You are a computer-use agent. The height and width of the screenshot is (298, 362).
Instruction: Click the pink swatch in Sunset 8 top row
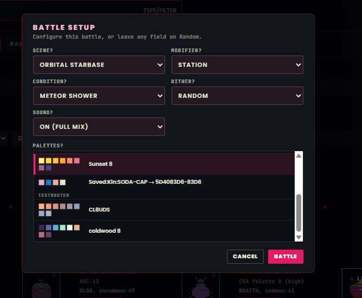(x=77, y=160)
